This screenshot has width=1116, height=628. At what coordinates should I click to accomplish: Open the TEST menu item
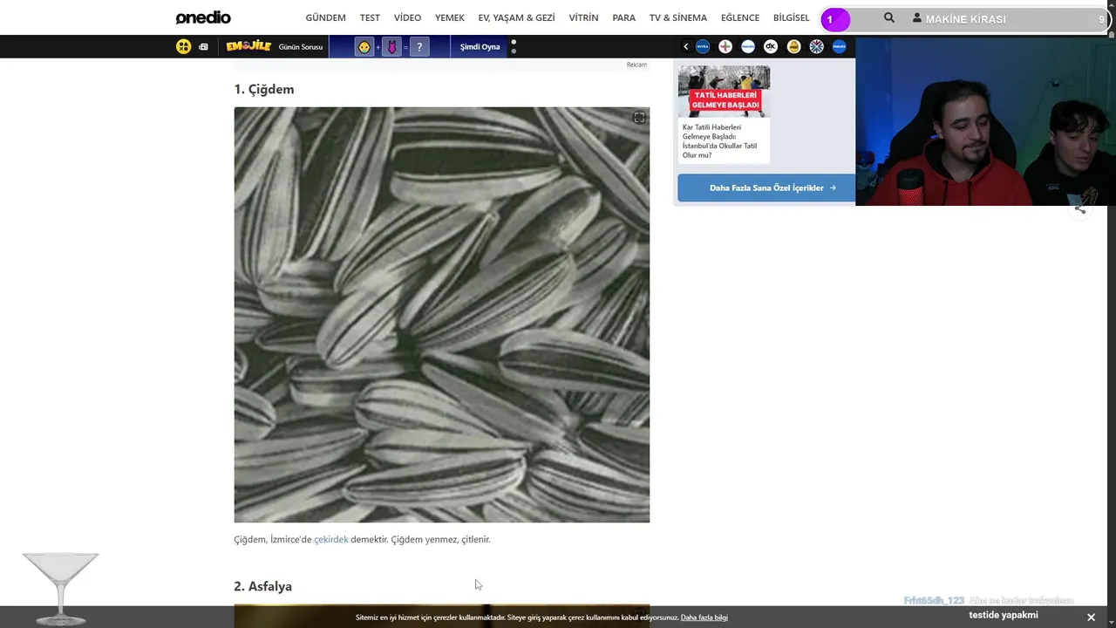point(370,17)
